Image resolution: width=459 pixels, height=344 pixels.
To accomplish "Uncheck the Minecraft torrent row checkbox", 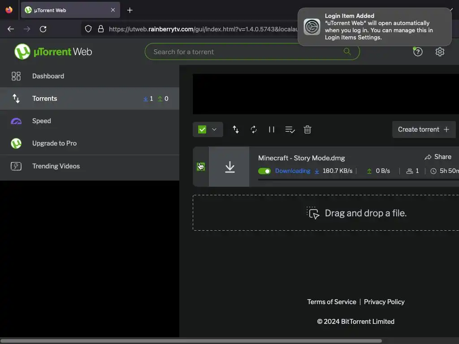I will coord(201,167).
